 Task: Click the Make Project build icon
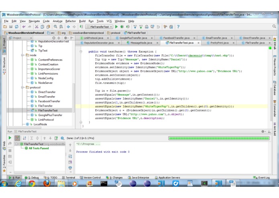click(81, 27)
